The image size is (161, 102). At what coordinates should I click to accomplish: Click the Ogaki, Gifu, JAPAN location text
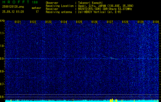click(x=106, y=6)
